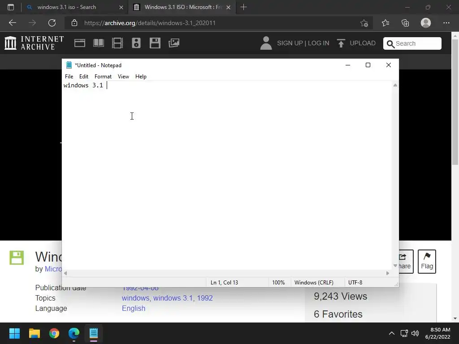Click Notepad horizontal scrollbar right arrow
Image resolution: width=459 pixels, height=344 pixels.
[388, 273]
